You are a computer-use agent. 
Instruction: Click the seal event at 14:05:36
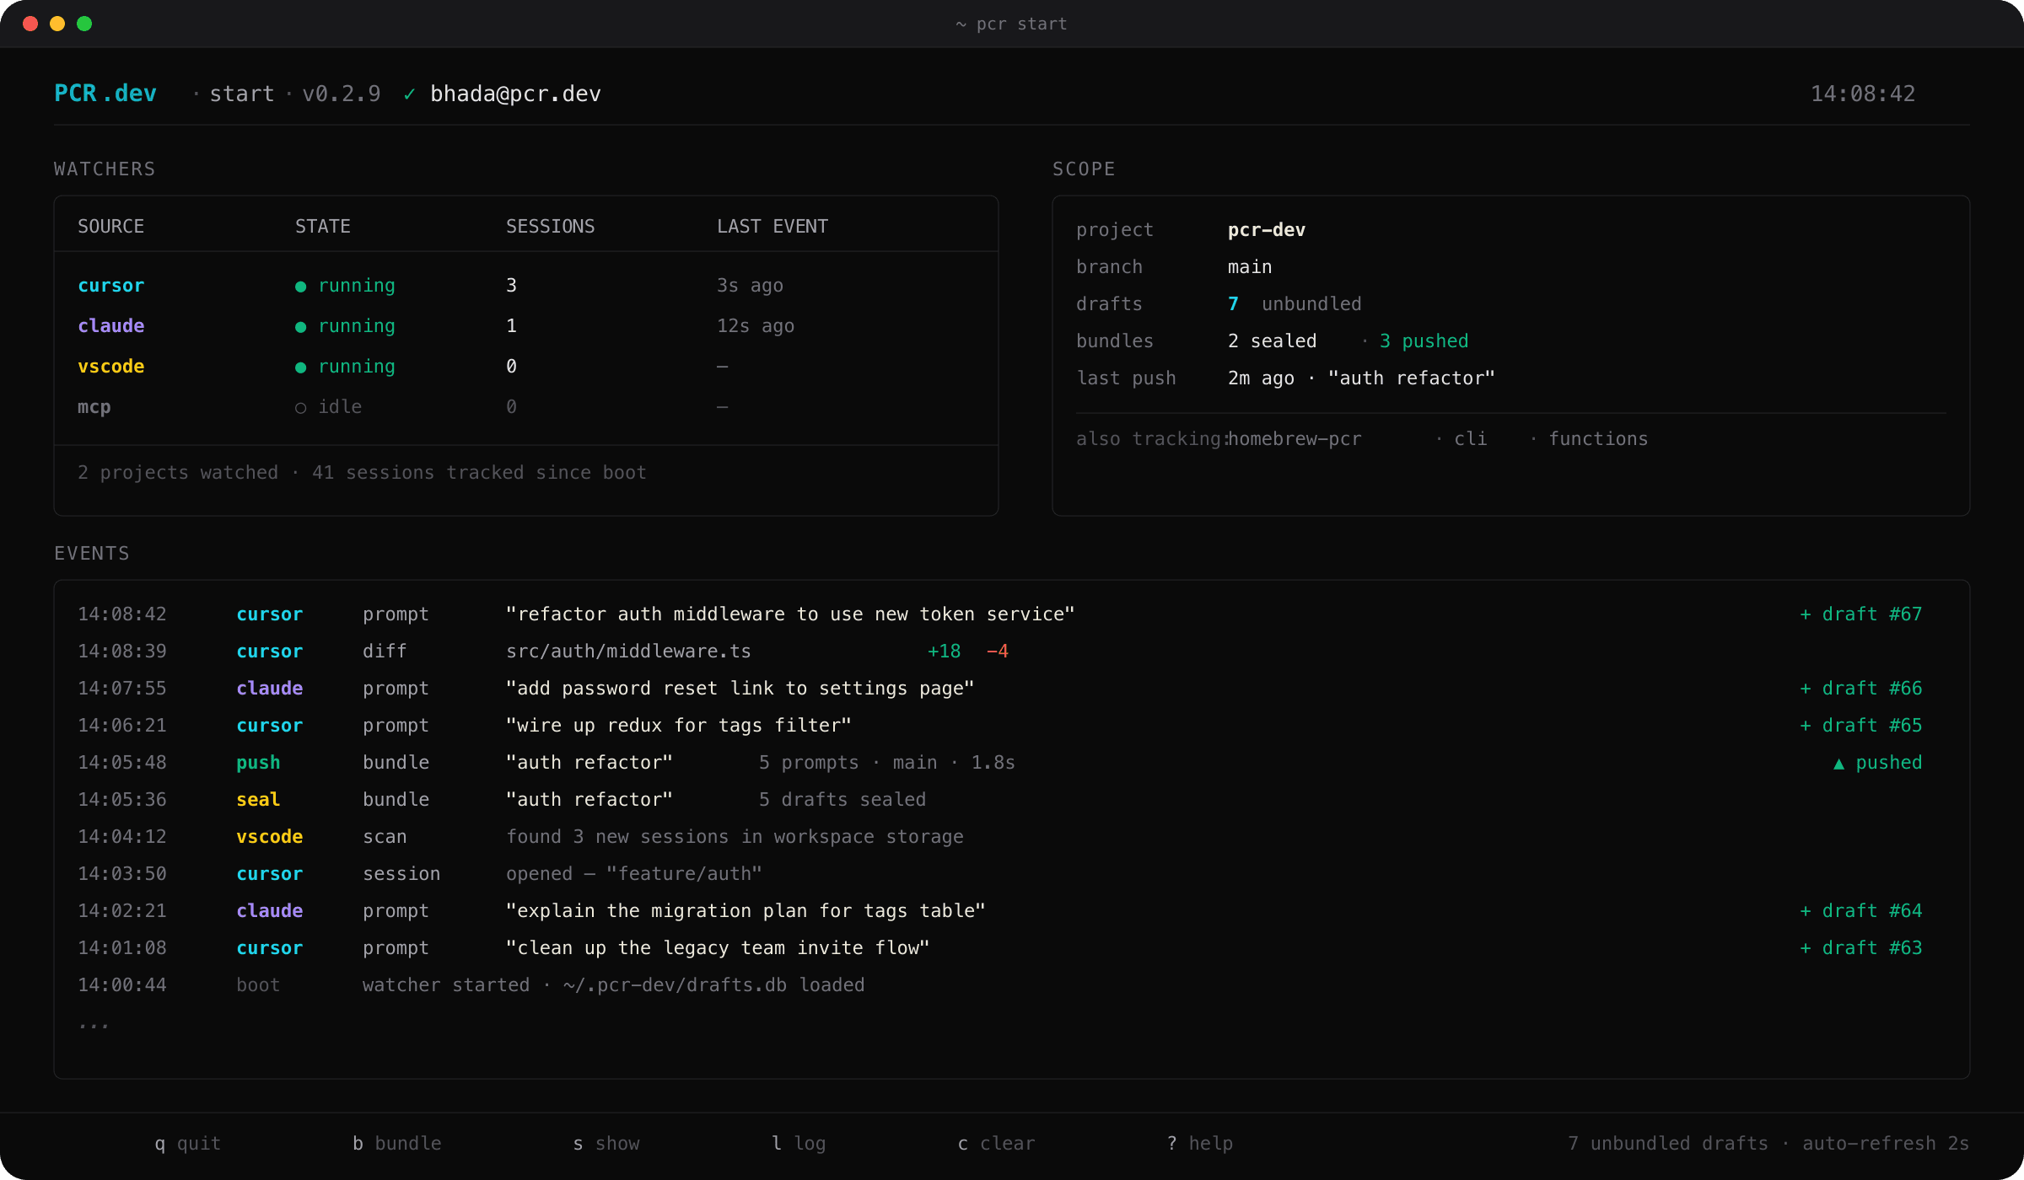coord(502,800)
